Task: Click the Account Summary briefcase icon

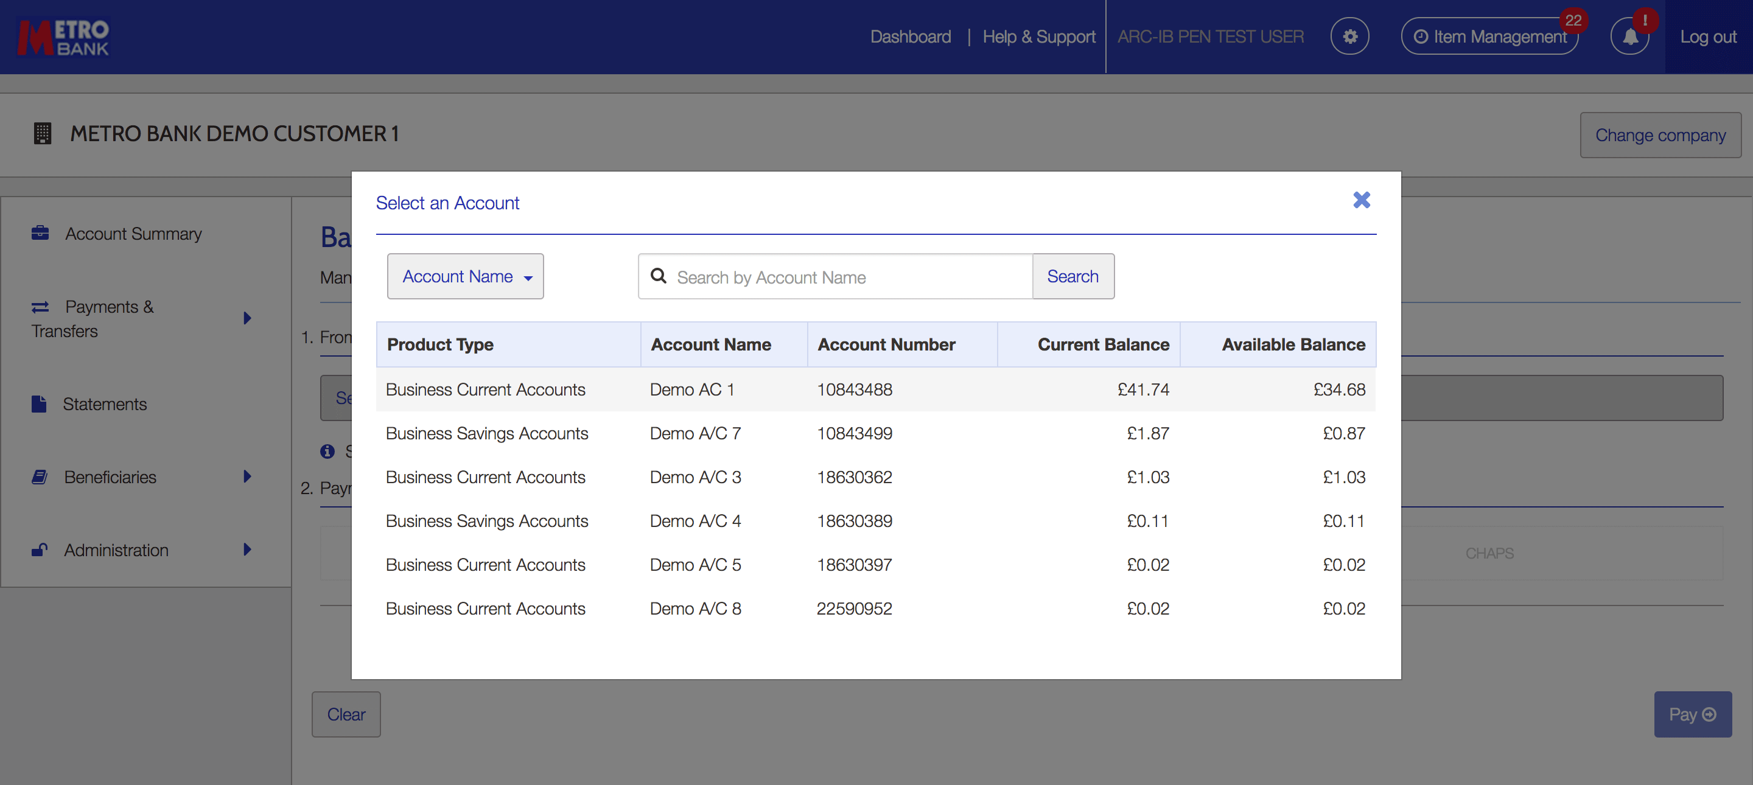Action: pyautogui.click(x=40, y=233)
